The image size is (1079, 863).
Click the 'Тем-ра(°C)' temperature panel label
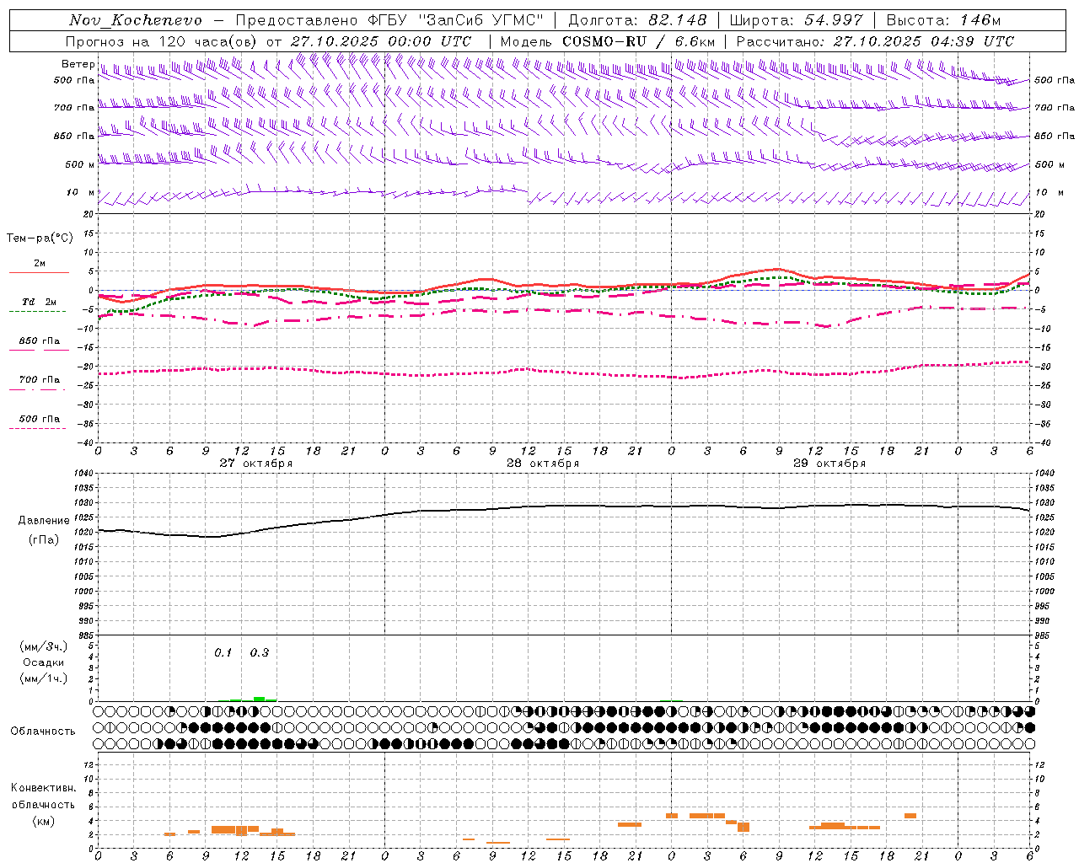(40, 239)
